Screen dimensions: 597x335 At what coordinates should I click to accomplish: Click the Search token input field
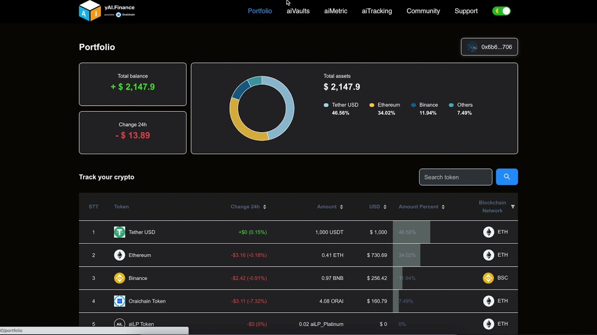click(456, 177)
